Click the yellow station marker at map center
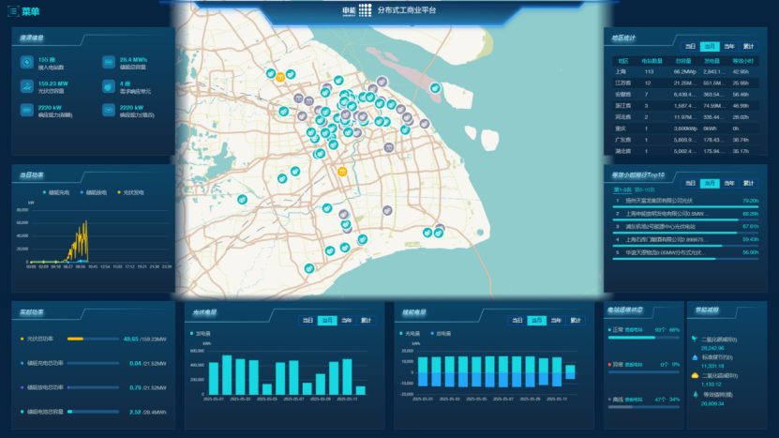This screenshot has height=438, width=779. [x=342, y=172]
